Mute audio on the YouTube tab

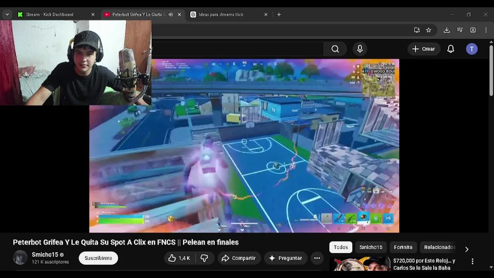tap(171, 14)
